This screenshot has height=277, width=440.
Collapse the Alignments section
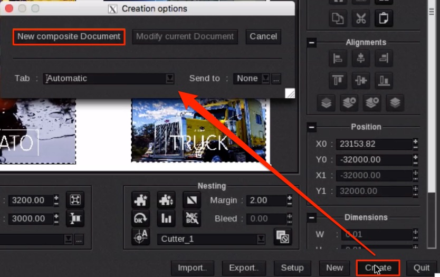[x=312, y=42]
